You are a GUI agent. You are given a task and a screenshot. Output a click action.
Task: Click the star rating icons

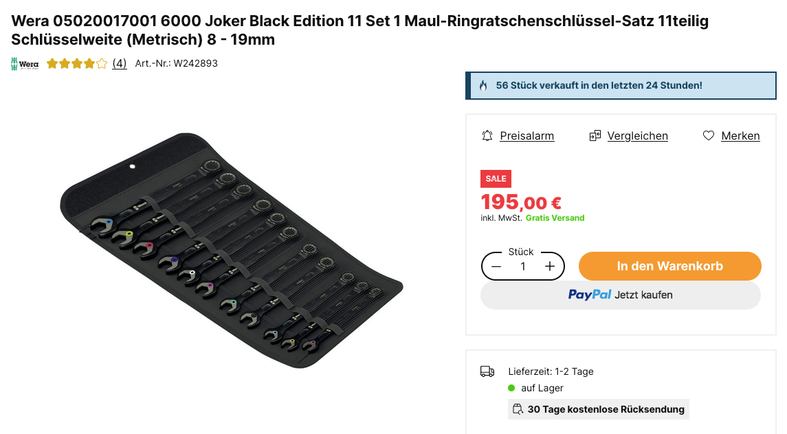point(77,64)
